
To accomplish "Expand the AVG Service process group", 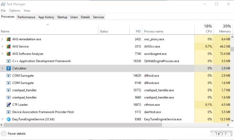I will click(x=2, y=47).
